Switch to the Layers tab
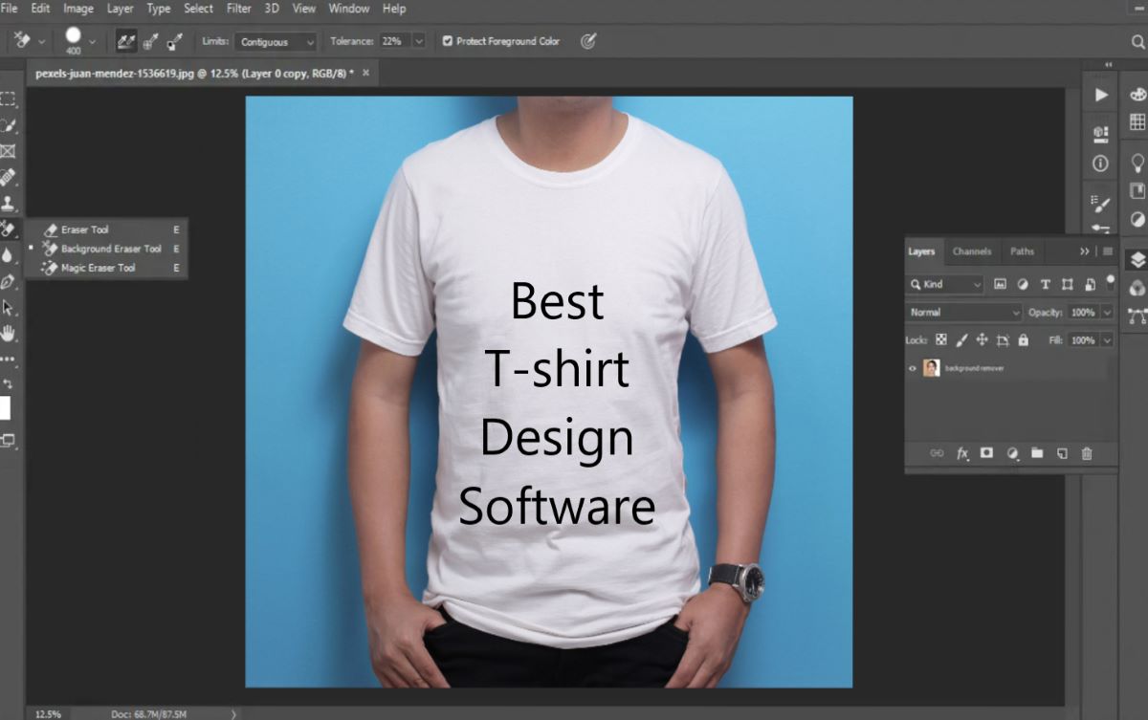The height and width of the screenshot is (720, 1148). [921, 251]
